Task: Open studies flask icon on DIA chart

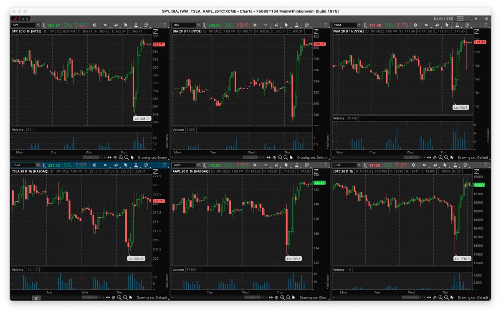Action: coord(297,25)
